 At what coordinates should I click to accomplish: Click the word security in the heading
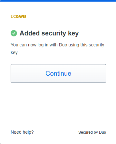click(54, 34)
